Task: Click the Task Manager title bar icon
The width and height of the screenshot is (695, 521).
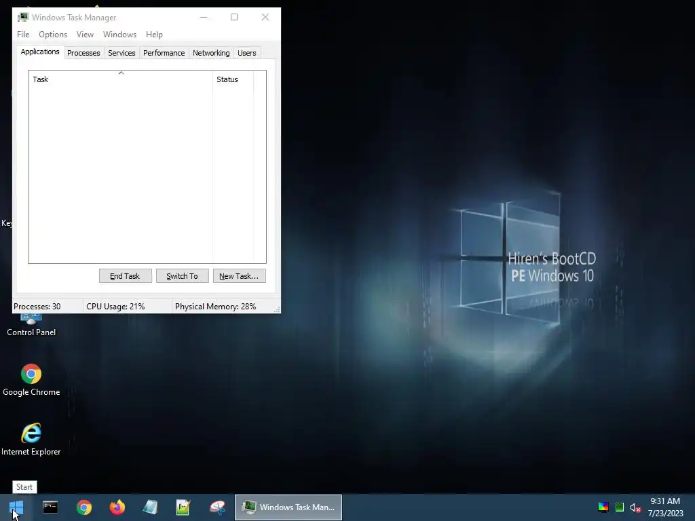Action: pyautogui.click(x=22, y=17)
